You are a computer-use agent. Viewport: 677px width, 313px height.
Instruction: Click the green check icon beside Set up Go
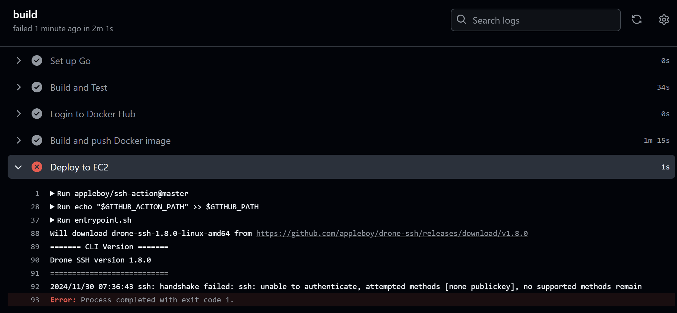pyautogui.click(x=37, y=60)
